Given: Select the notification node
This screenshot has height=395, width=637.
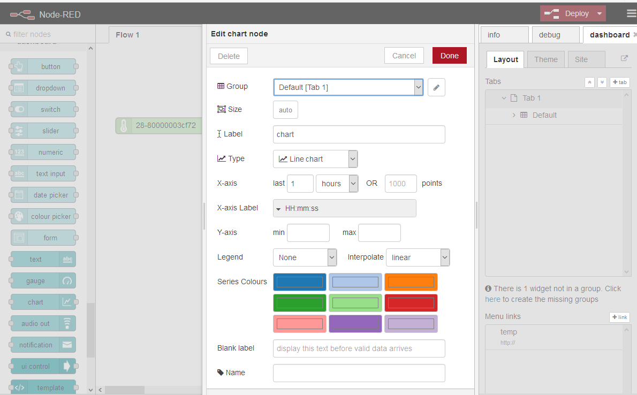Looking at the screenshot, I should 43,345.
